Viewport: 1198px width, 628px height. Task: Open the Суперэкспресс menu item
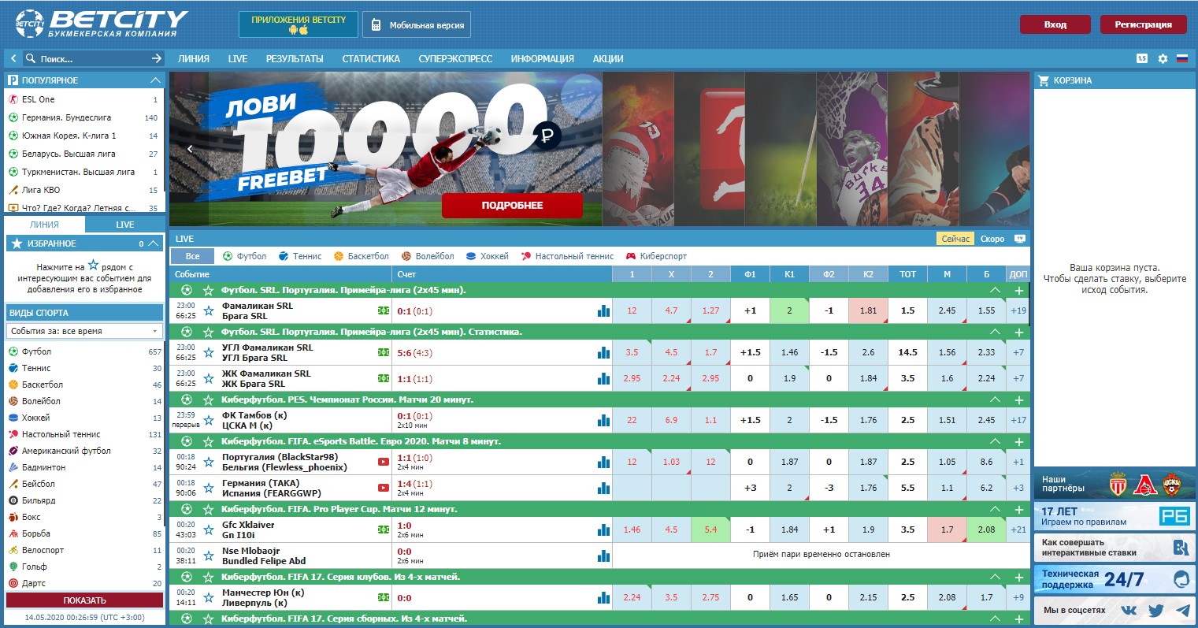coord(455,58)
